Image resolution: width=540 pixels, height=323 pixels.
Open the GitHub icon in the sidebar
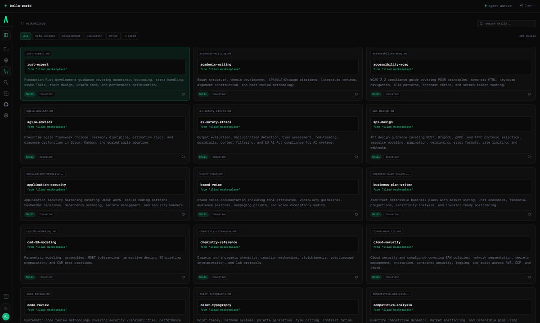[x=6, y=104]
